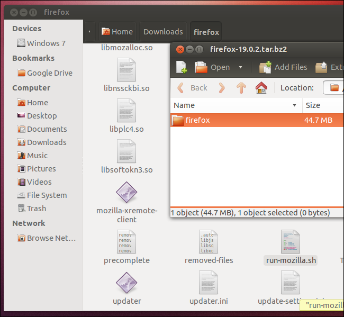Go to Home in sidebar
344x317 pixels.
tap(32, 103)
